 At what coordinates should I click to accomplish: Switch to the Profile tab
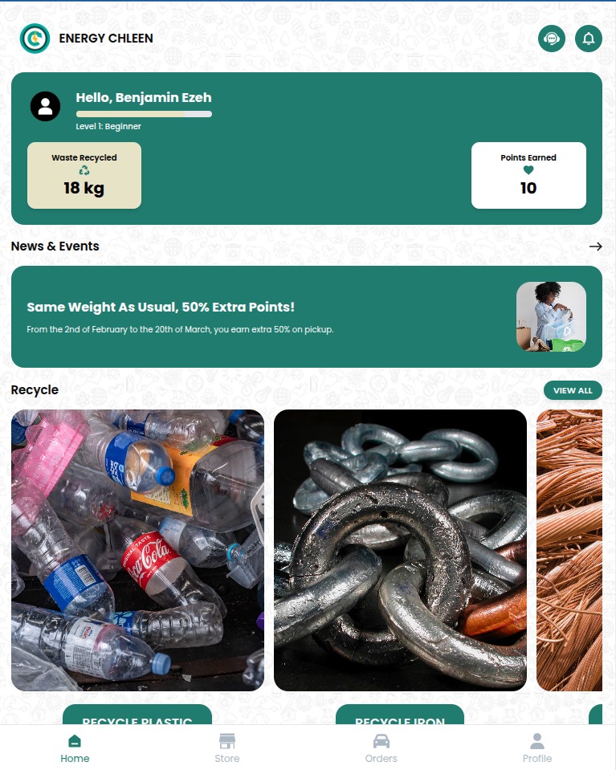537,748
